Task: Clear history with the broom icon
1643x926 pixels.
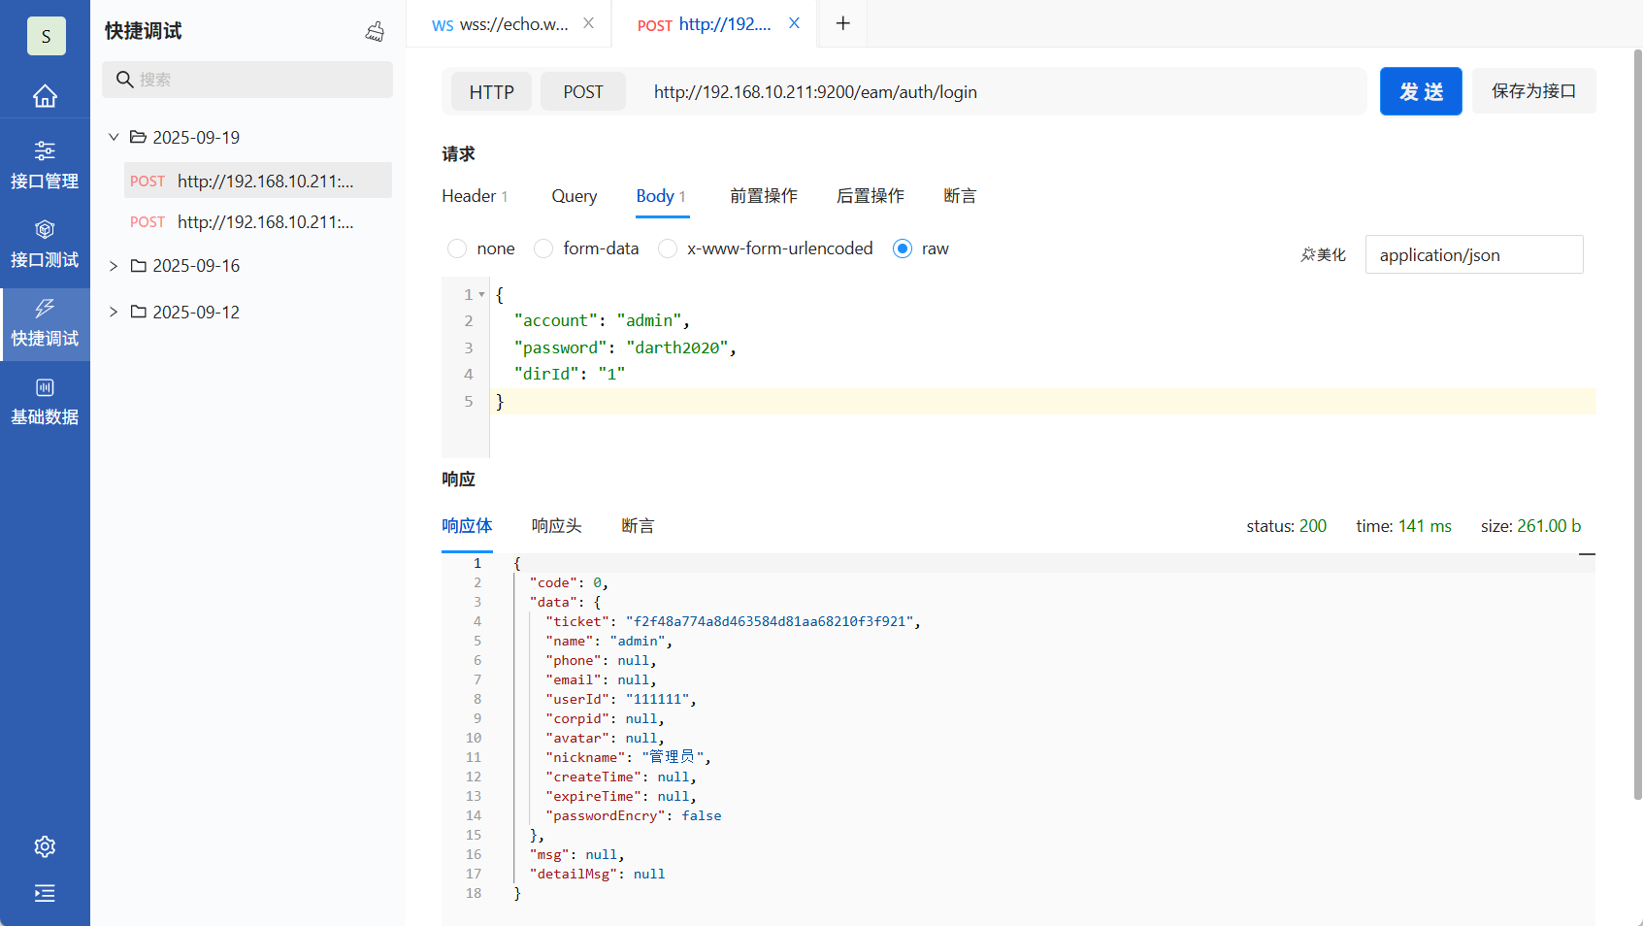Action: tap(375, 31)
